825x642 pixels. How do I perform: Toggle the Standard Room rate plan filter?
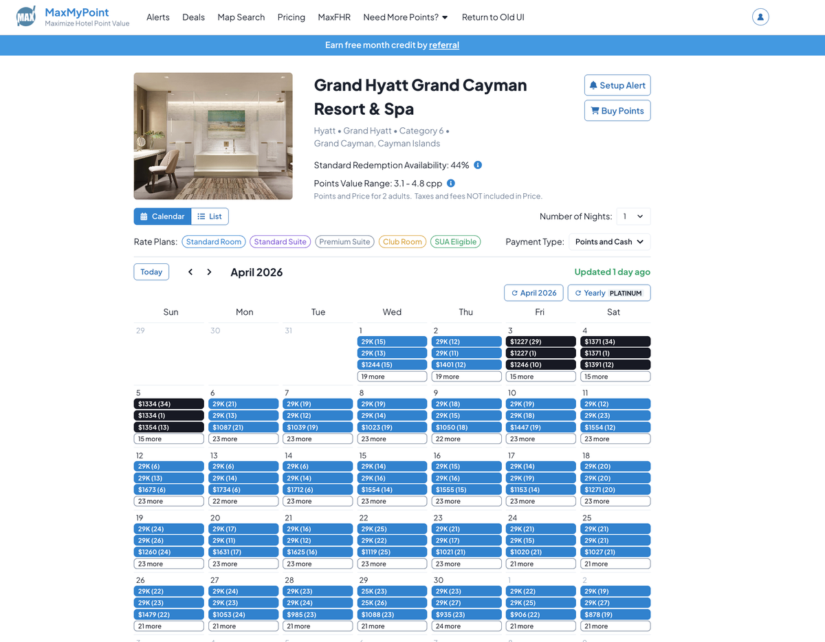point(214,242)
